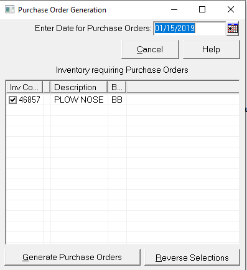Click the Purchase Order Generation window icon
Screen dimensions: 247x270
[x=9, y=9]
